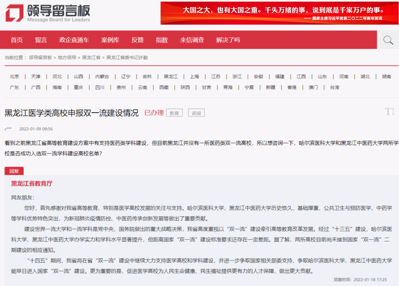This screenshot has height=286, width=399.
Task: Open the search magnifier icon
Action: click(388, 40)
